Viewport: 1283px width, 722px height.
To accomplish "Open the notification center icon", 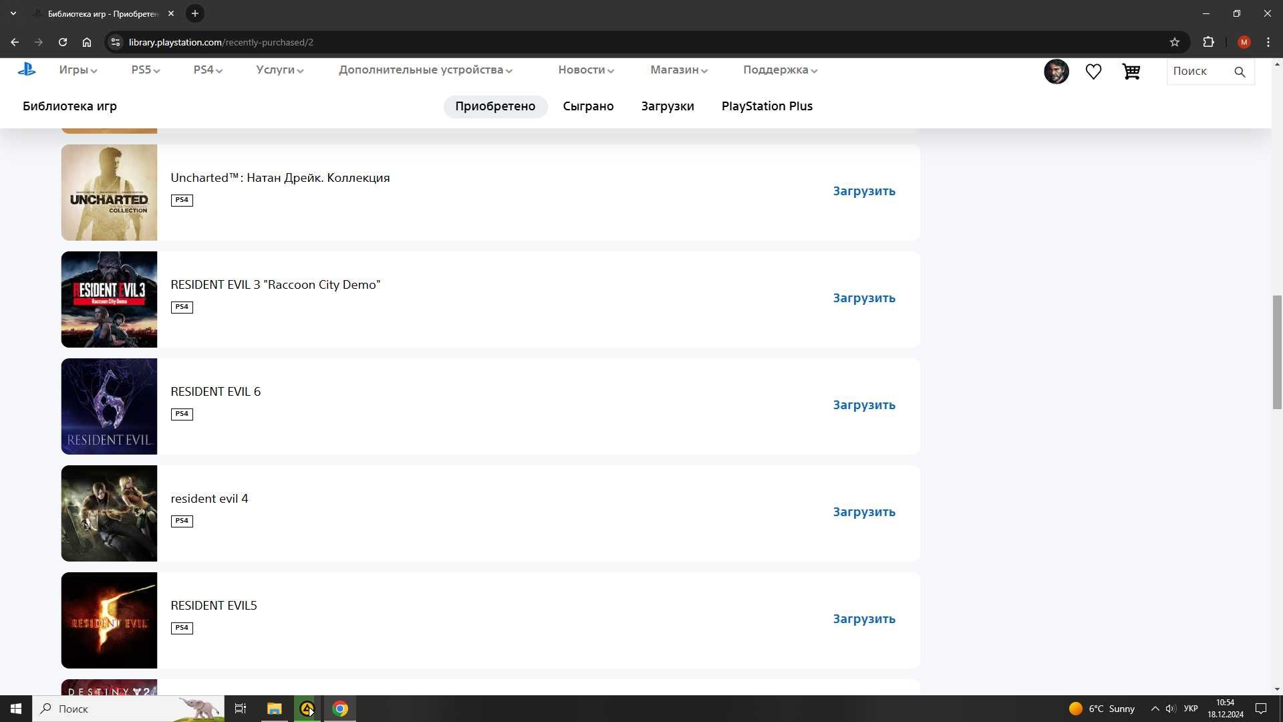I will coord(1261,709).
